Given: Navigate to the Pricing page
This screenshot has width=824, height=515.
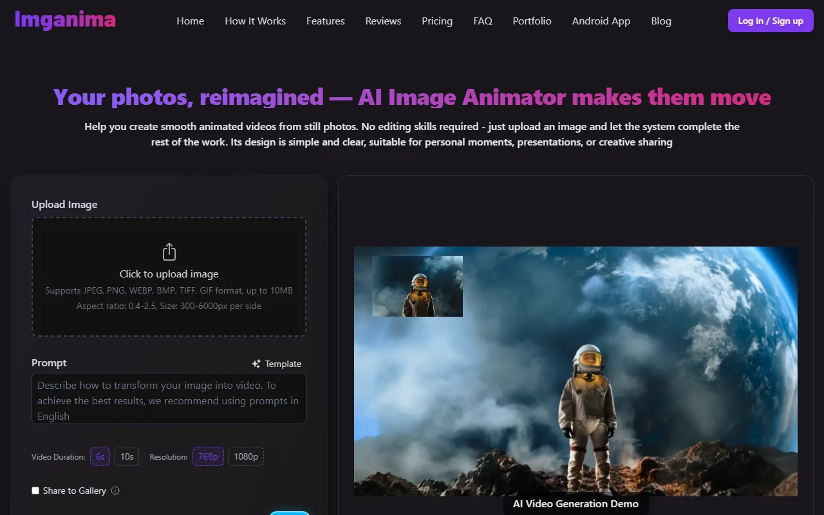Looking at the screenshot, I should (437, 21).
